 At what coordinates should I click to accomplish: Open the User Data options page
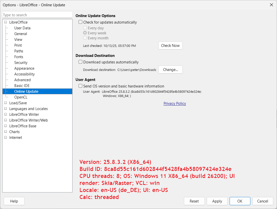22,28
